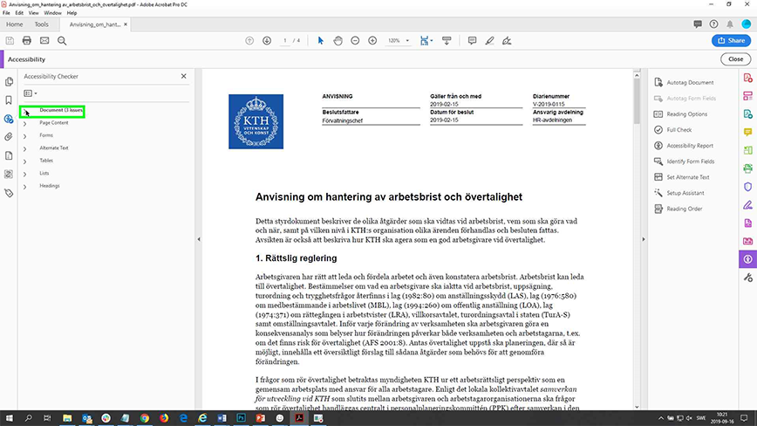Open Tags panel icon
The image size is (757, 426).
click(x=9, y=193)
